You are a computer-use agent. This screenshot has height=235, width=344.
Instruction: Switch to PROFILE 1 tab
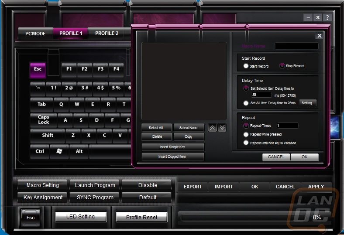[71, 33]
